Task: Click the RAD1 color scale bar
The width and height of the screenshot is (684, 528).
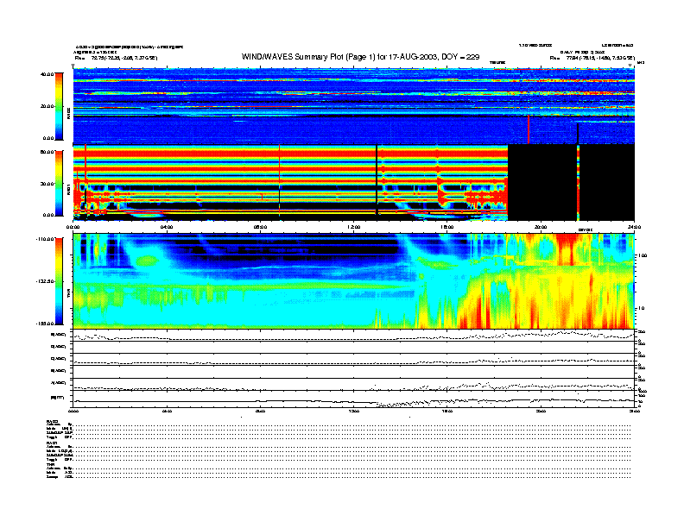Action: tap(59, 183)
